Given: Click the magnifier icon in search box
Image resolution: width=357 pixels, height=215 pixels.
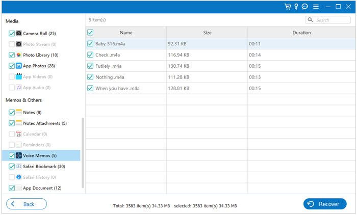Looking at the screenshot, I should 310,20.
